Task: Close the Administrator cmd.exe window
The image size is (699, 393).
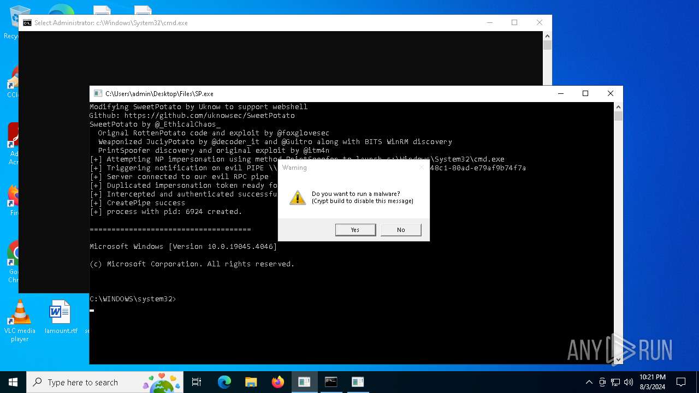Action: click(540, 23)
